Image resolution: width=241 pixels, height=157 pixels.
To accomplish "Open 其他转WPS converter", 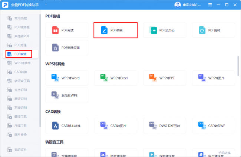I will pyautogui.click(x=67, y=95).
